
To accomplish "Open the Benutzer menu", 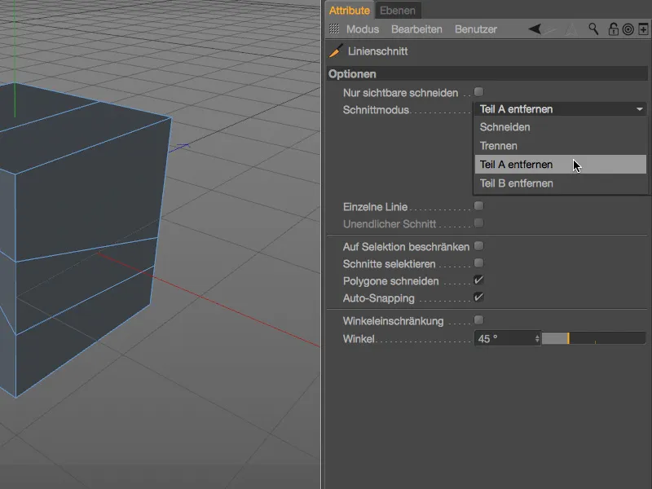I will (476, 29).
